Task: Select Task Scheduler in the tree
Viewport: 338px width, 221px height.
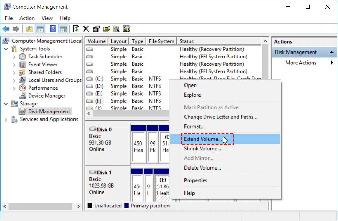Action: pos(45,57)
